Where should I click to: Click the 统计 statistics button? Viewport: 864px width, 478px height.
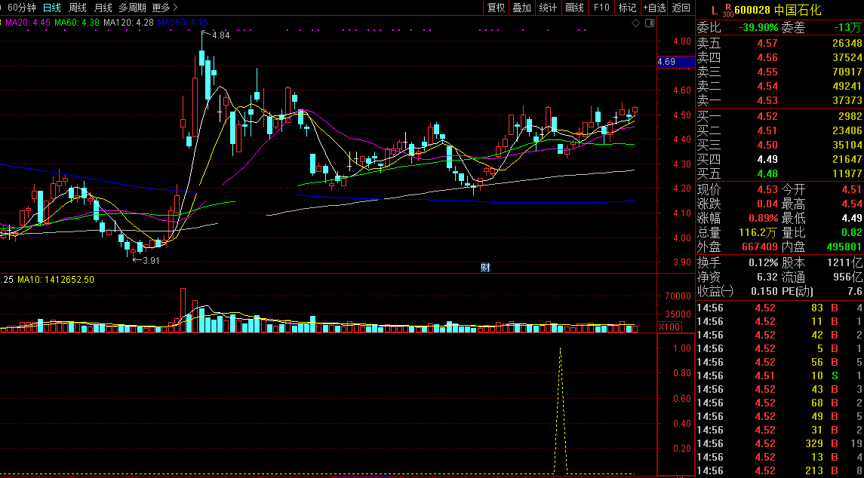point(548,8)
